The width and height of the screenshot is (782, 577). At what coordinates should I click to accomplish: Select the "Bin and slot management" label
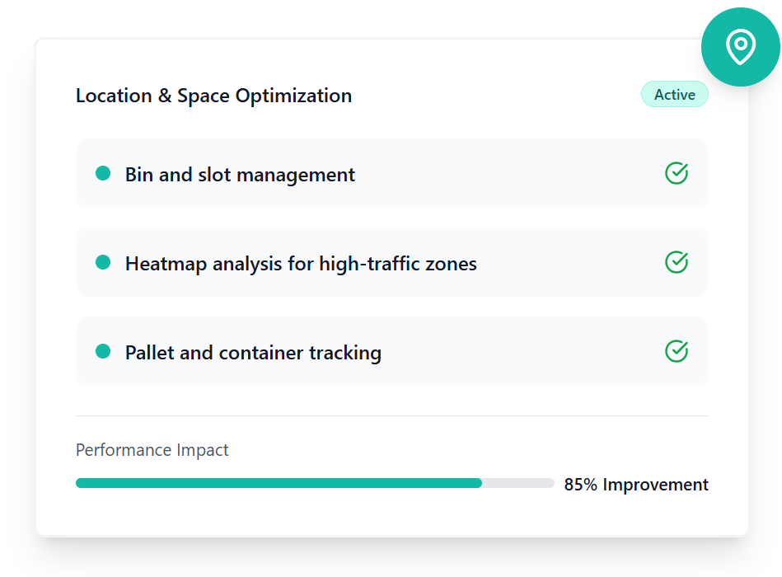[x=240, y=175]
